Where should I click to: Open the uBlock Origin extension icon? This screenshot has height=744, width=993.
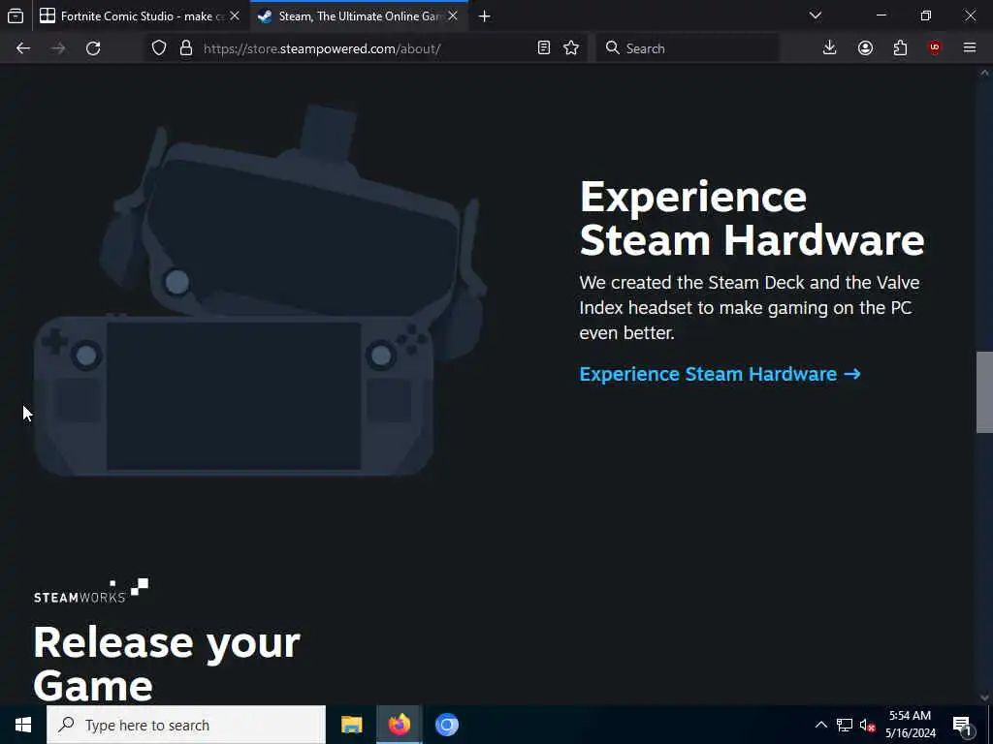pyautogui.click(x=935, y=48)
